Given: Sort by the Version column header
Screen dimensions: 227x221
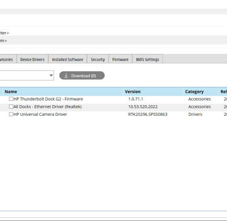Looking at the screenshot, I should point(153,92).
